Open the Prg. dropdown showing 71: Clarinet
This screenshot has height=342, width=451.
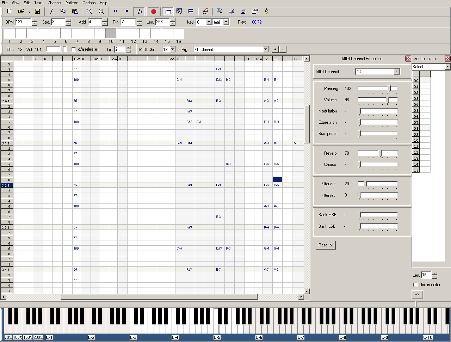(266, 50)
